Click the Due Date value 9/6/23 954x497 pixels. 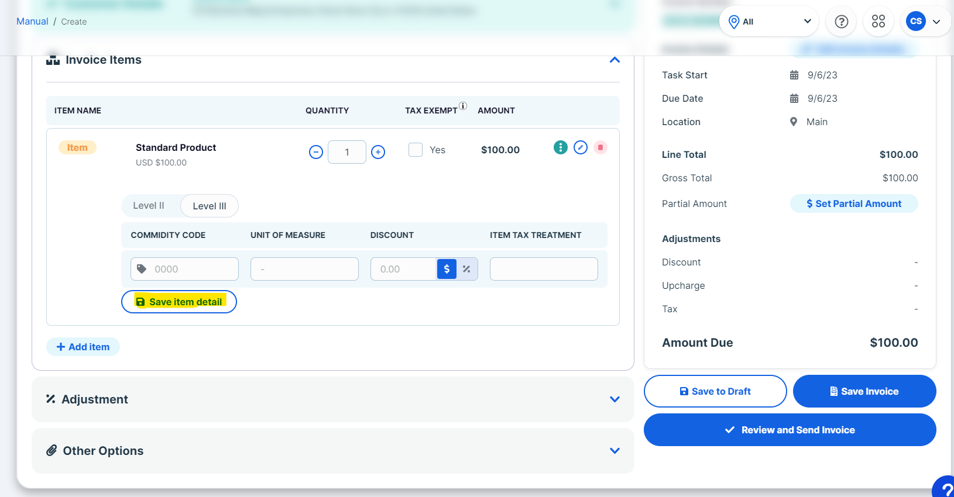[x=822, y=98]
